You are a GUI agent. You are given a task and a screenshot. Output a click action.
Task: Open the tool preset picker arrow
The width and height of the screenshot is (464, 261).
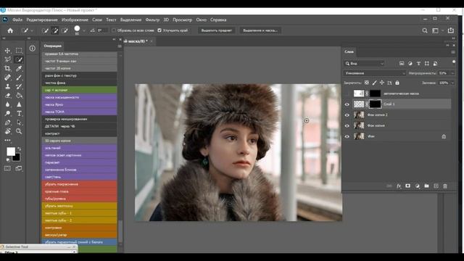click(32, 30)
